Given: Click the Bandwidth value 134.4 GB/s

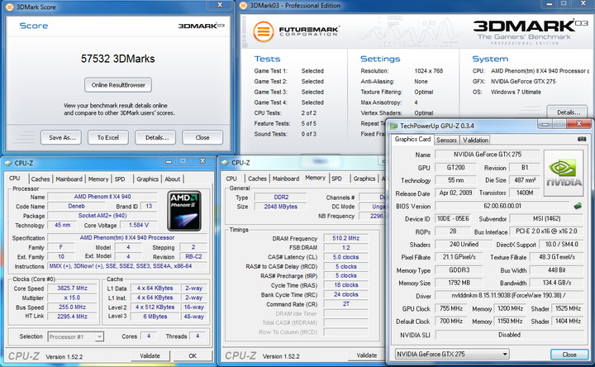Looking at the screenshot, I should tap(557, 283).
